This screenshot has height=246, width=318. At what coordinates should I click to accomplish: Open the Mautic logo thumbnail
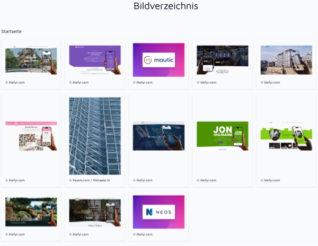[158, 60]
